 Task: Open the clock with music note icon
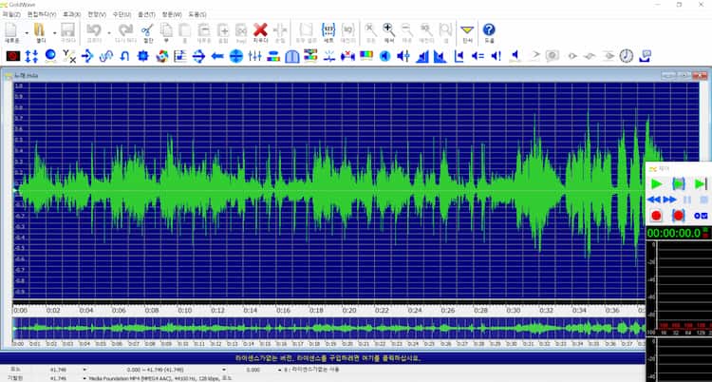(x=627, y=56)
